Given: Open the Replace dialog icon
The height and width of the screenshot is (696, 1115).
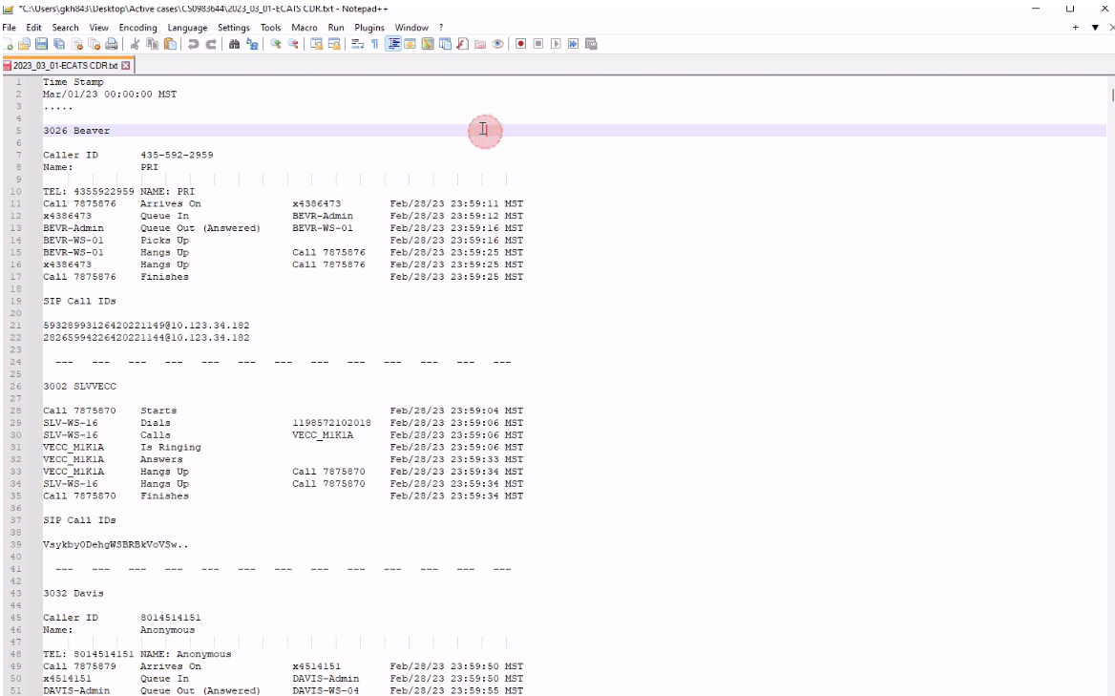Looking at the screenshot, I should (x=252, y=44).
